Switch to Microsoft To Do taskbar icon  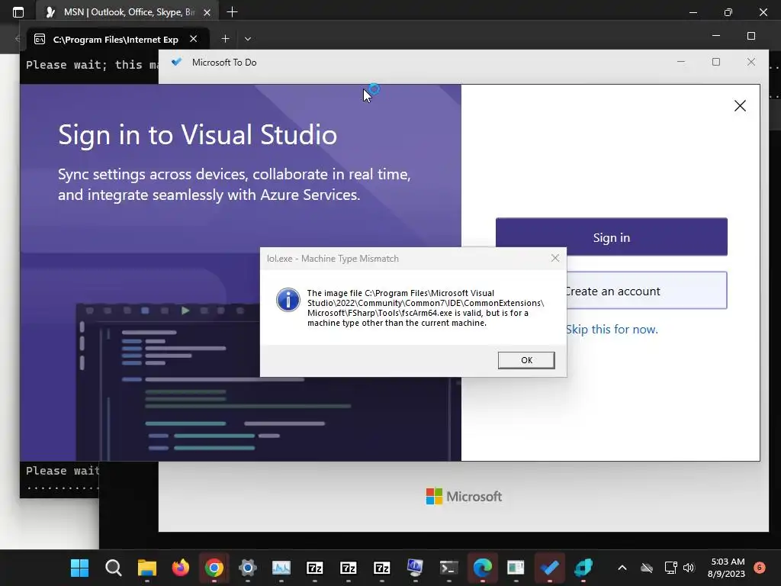[x=549, y=568]
